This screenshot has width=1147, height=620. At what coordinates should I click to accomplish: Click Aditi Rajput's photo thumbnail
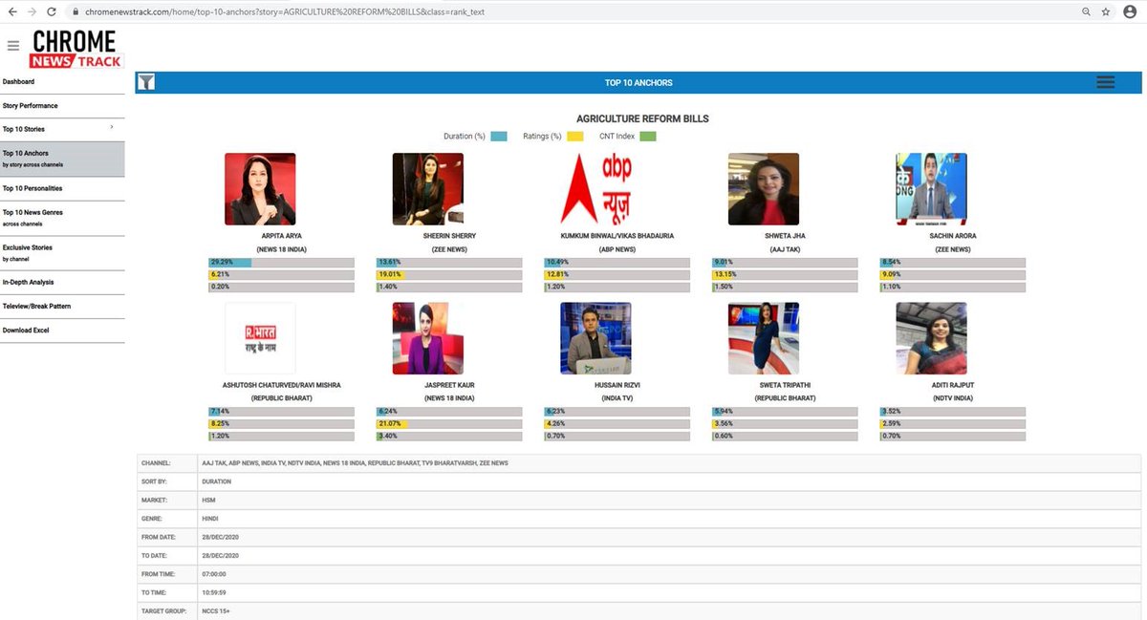point(932,338)
